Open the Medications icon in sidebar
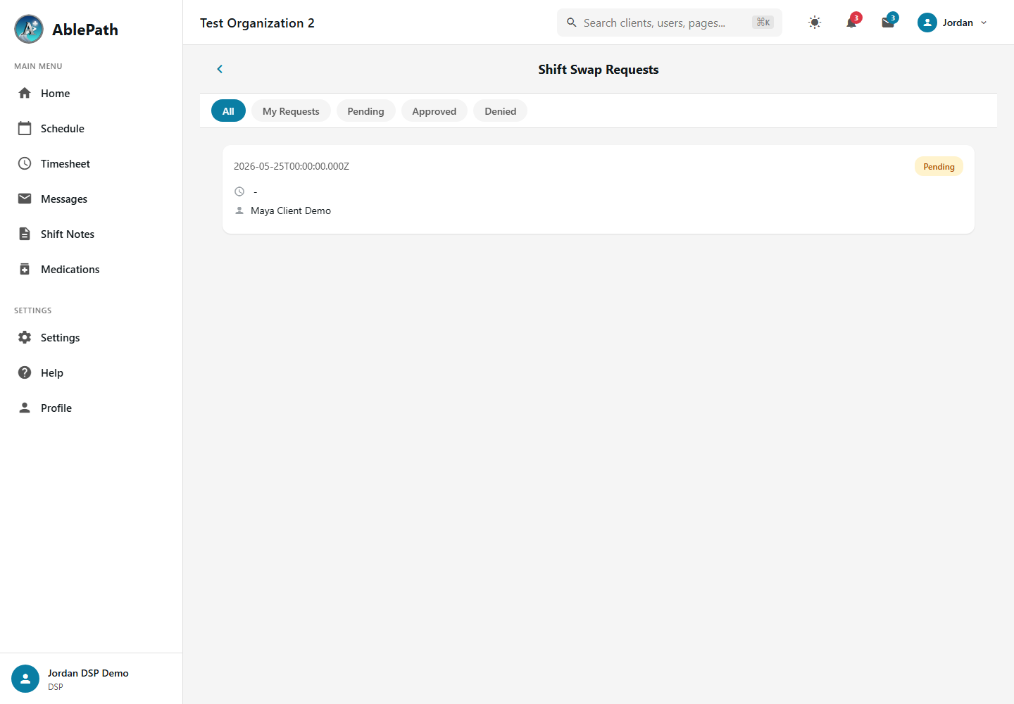The width and height of the screenshot is (1014, 704). (25, 269)
